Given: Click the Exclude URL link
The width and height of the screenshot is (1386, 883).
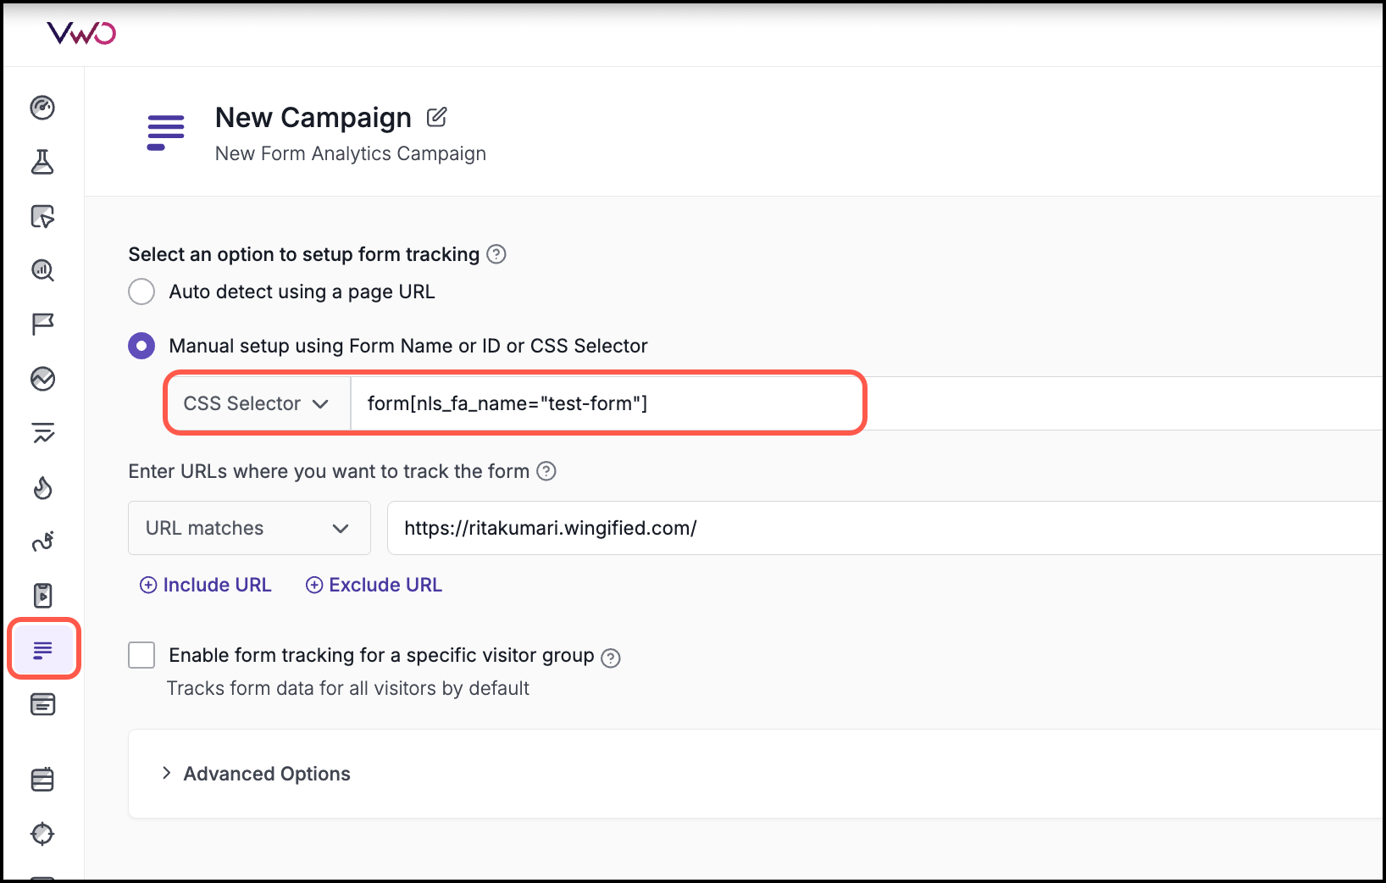Looking at the screenshot, I should pos(374,585).
